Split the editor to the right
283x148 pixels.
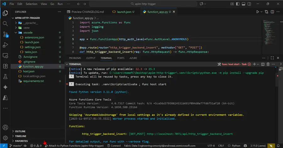pos(272,12)
